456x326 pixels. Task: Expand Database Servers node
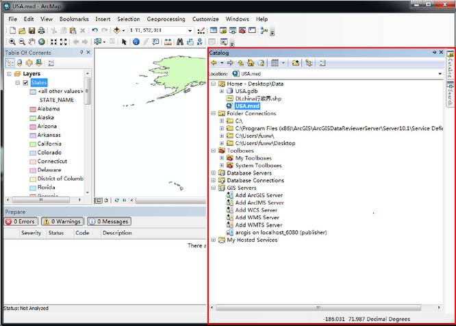[214, 173]
